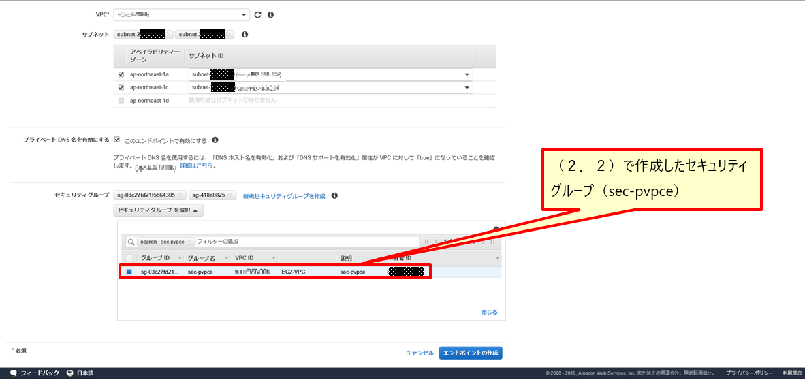805x380 pixels.
Task: Click the エンドポイントの作成 button
Action: coord(471,353)
